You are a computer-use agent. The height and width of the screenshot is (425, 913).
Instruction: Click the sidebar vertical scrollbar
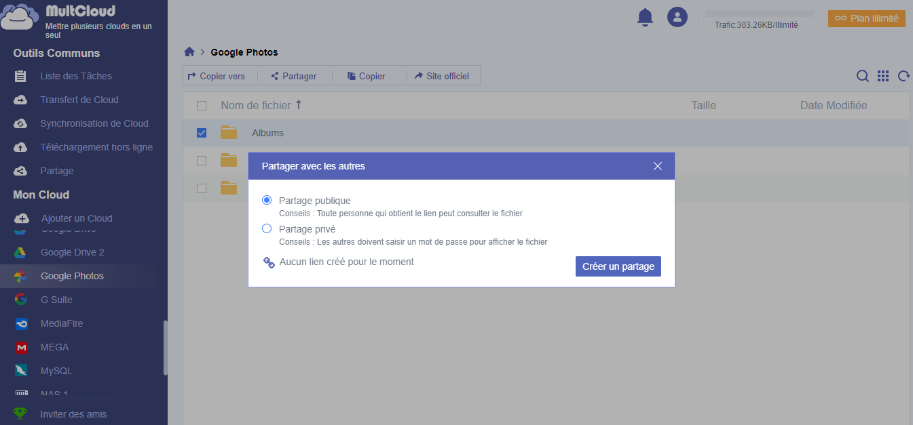coord(165,347)
